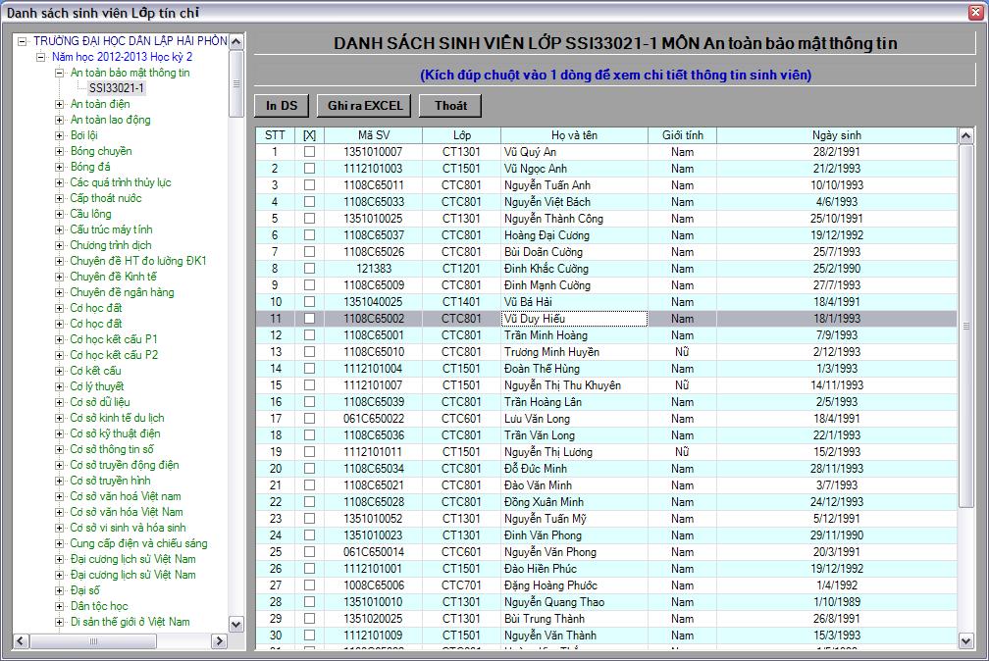Expand the Bóng chuyền tree node
This screenshot has height=661, width=989.
(59, 151)
